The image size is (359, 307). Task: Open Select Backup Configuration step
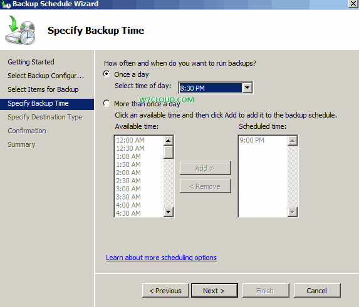46,76
